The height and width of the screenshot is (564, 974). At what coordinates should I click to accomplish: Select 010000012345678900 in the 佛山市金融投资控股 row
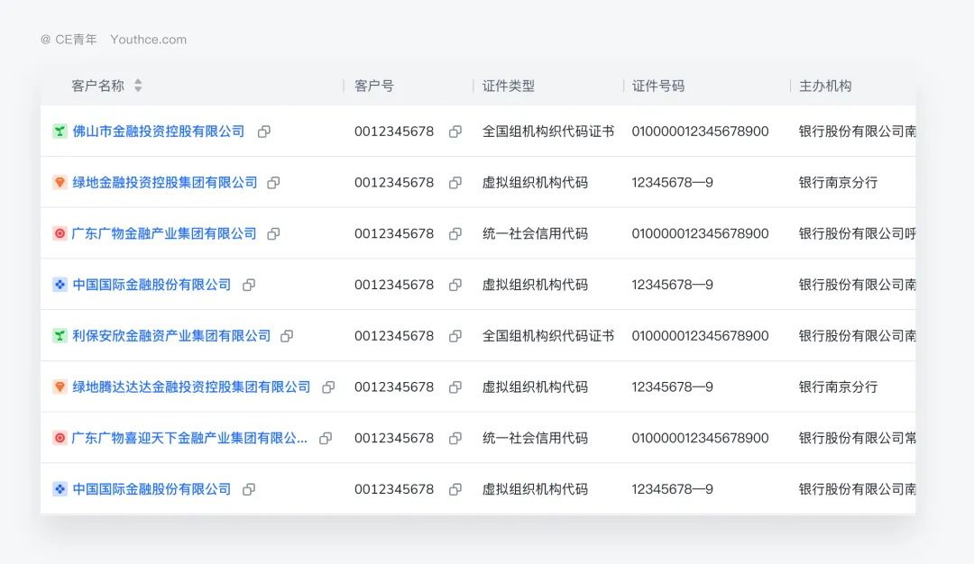(x=700, y=132)
